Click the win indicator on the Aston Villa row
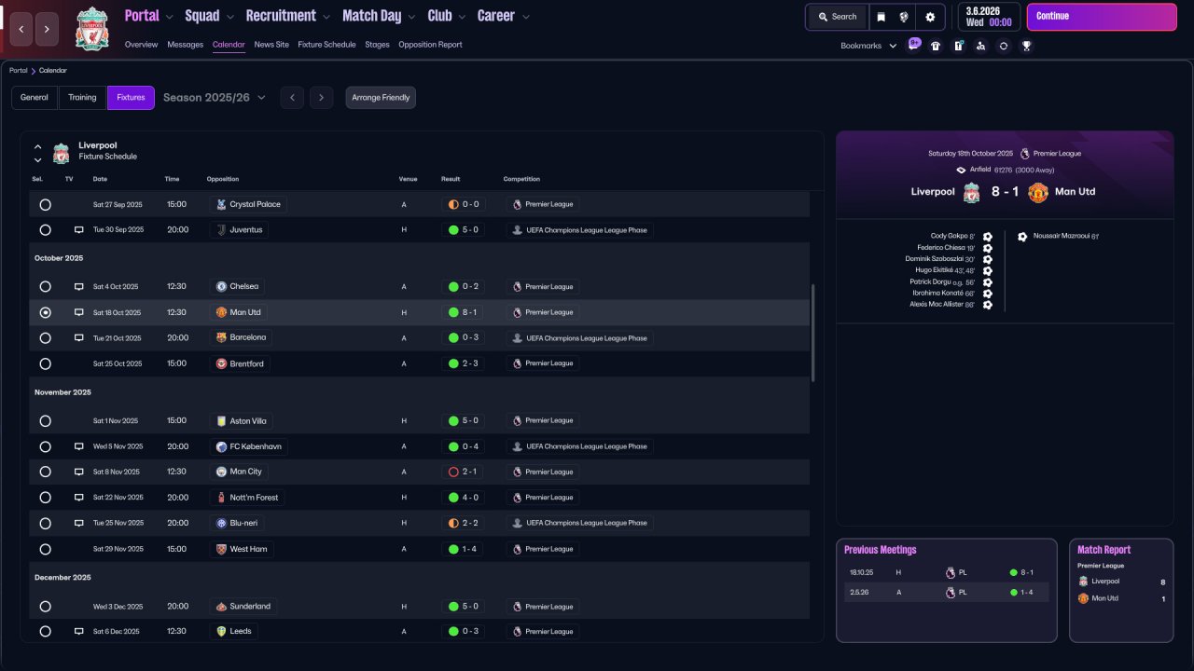Viewport: 1194px width, 671px height. pos(453,420)
